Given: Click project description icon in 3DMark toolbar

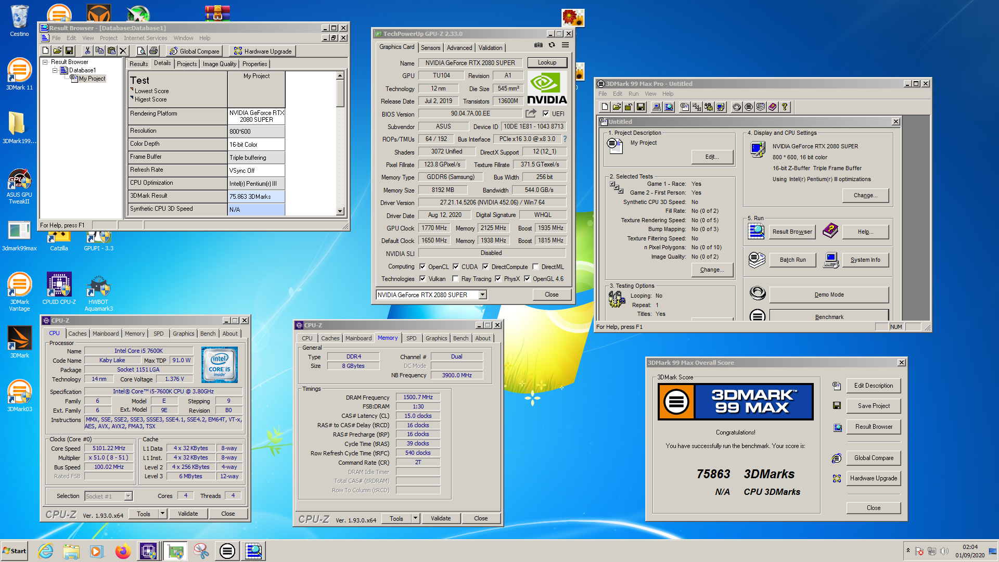Looking at the screenshot, I should pyautogui.click(x=685, y=107).
